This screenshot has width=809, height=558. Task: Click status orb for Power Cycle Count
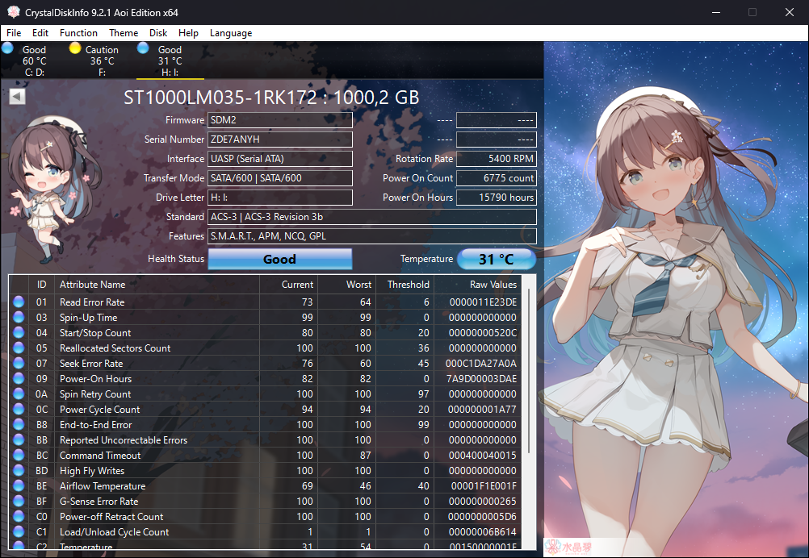19,409
